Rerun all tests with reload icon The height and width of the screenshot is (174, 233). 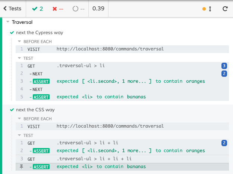point(225,9)
